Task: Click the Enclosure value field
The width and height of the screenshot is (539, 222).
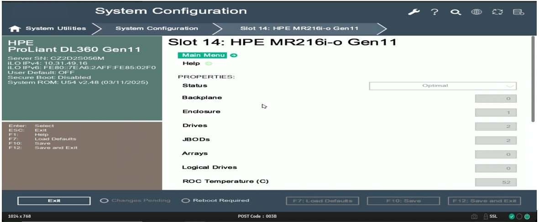Action: pos(496,112)
